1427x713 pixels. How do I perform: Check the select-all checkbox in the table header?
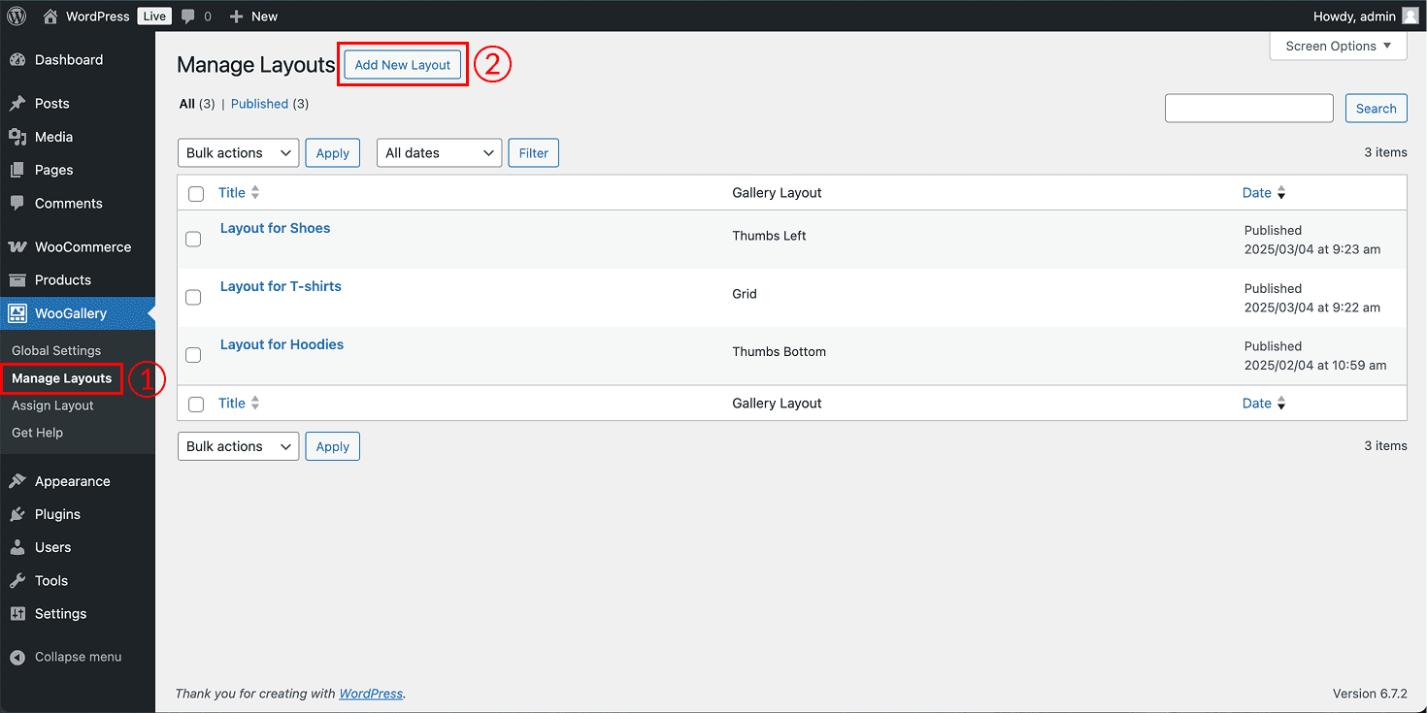coord(195,193)
